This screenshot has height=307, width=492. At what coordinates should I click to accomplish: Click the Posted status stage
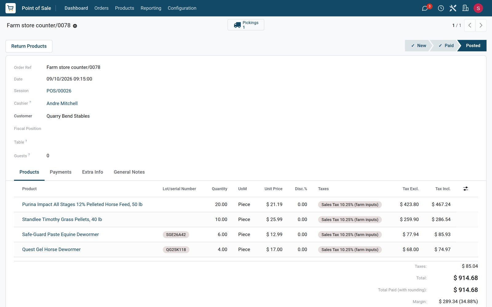tap(472, 45)
